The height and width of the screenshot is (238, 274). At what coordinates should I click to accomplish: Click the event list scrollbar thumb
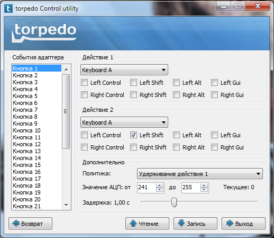[x=66, y=111]
